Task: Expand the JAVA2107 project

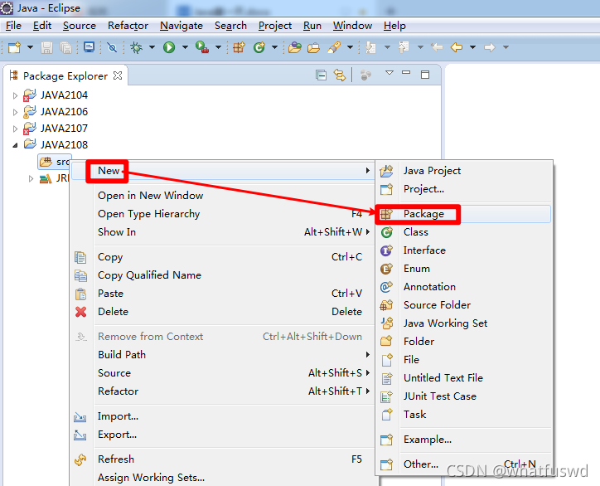Action: (x=15, y=129)
